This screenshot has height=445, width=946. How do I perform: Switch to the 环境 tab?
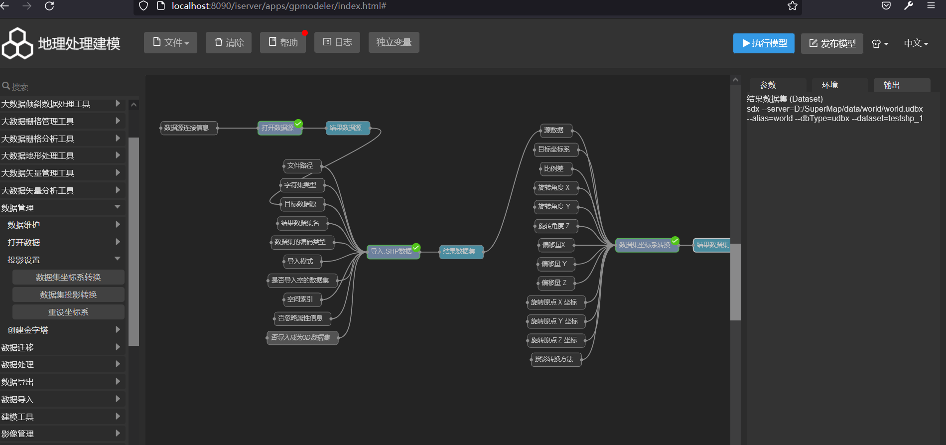[x=830, y=85]
